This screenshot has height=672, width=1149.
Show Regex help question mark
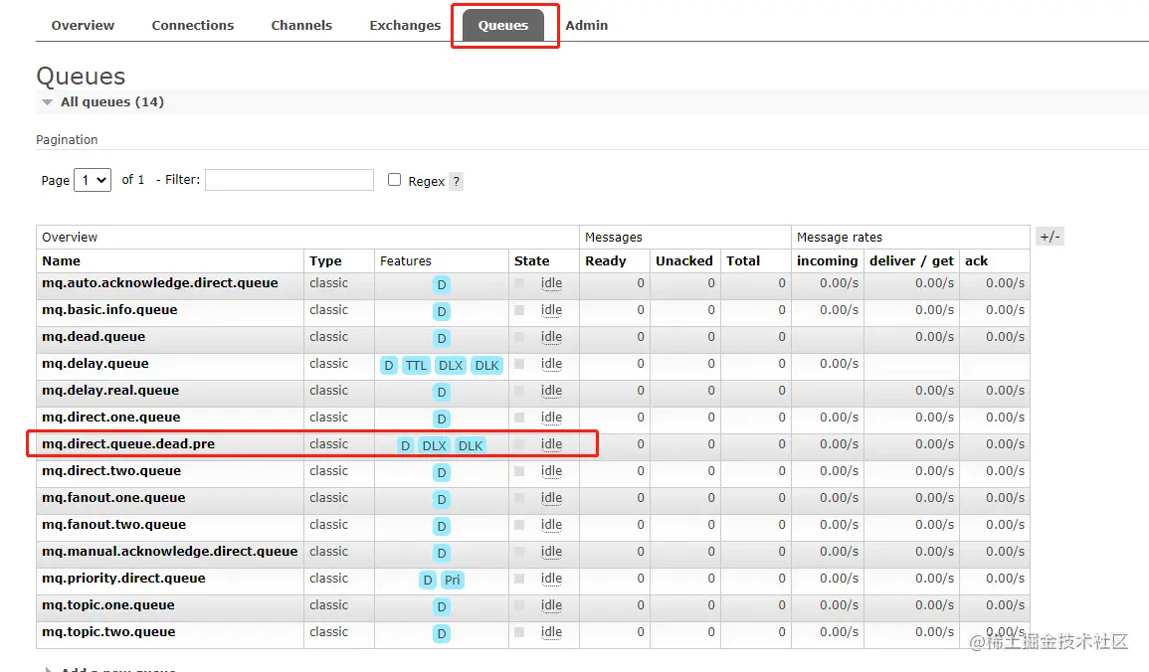pyautogui.click(x=456, y=181)
